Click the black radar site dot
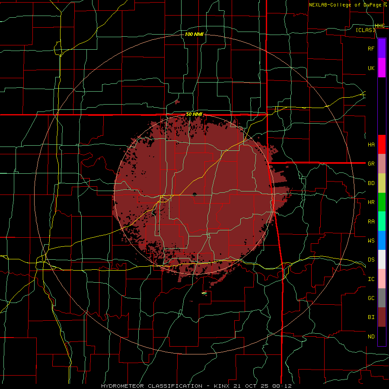Screen dimensions: 389x389 click(194, 194)
